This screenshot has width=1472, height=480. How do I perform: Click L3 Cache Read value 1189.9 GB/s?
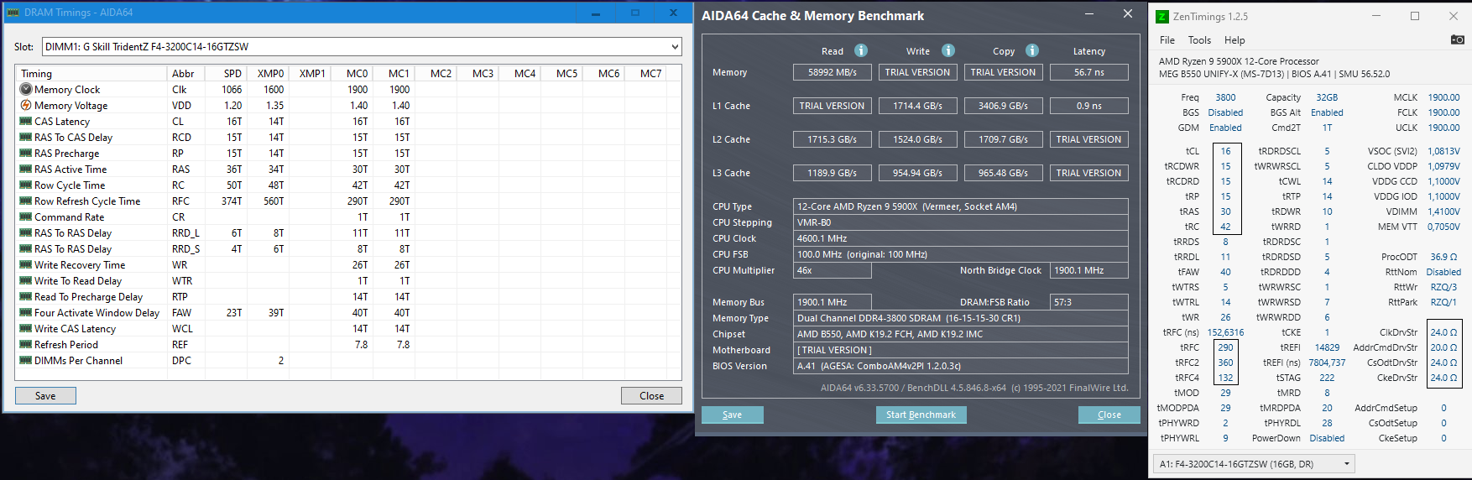(x=833, y=173)
